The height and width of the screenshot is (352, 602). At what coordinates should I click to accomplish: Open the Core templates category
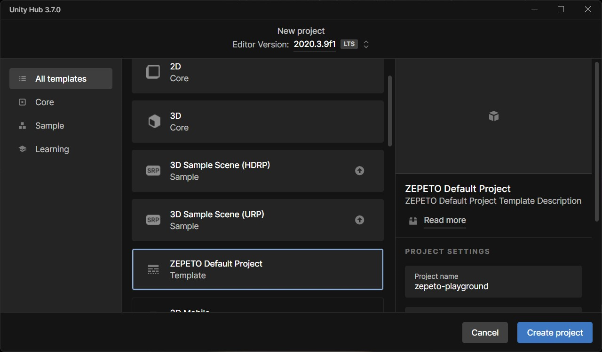pos(61,102)
